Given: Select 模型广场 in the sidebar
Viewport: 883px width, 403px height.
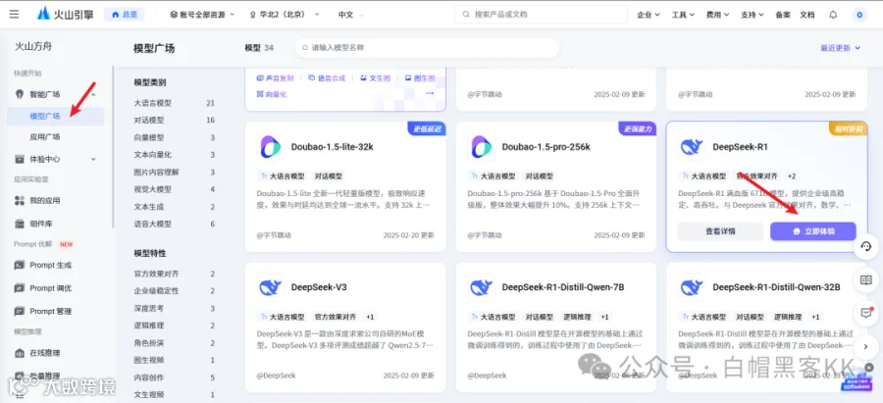Looking at the screenshot, I should (x=56, y=116).
